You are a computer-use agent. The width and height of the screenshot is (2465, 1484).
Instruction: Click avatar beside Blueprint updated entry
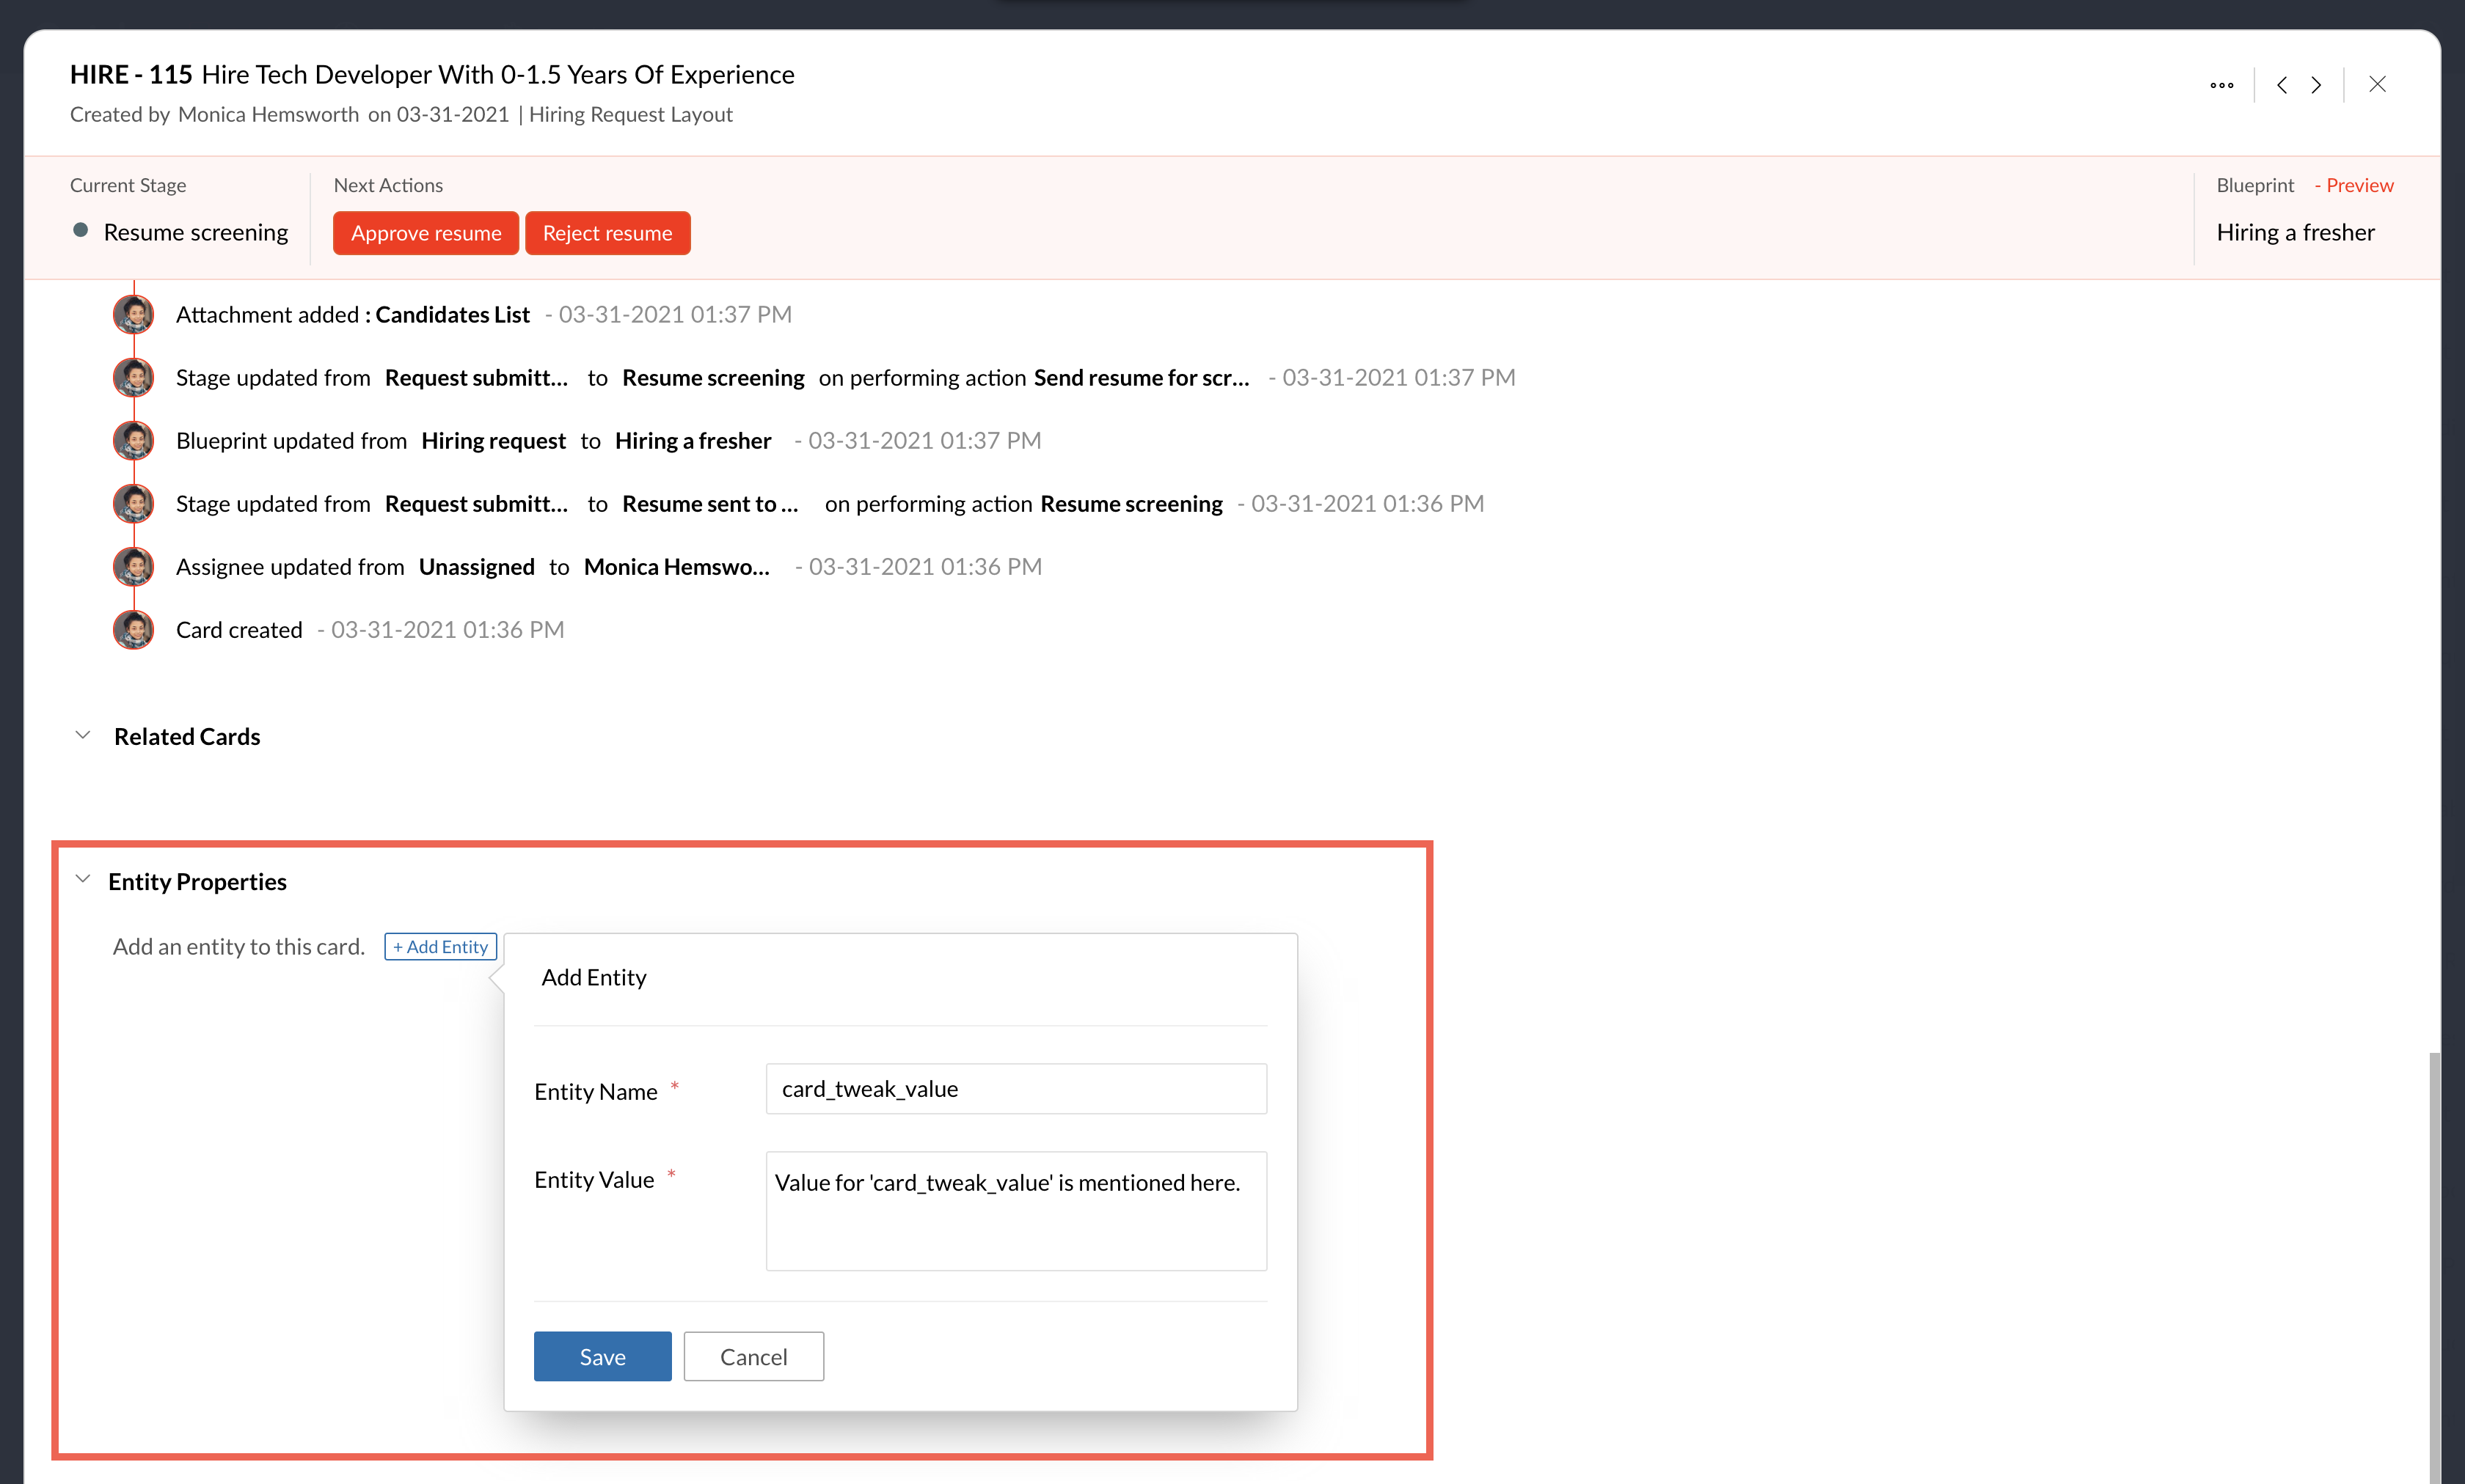pyautogui.click(x=133, y=441)
